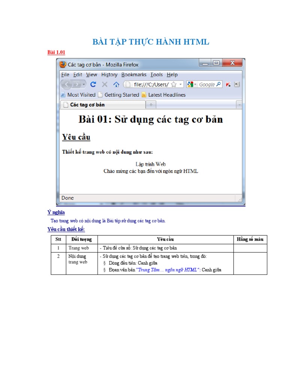288x385 pixels.
Task: Click the 'Stt' table header cell
Action: point(58,239)
